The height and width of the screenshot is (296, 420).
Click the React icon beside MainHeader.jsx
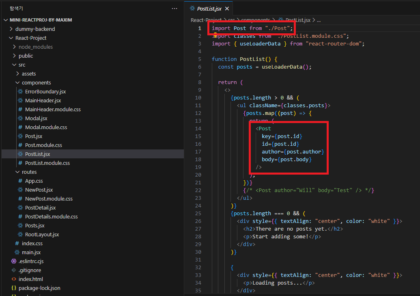tap(20, 100)
